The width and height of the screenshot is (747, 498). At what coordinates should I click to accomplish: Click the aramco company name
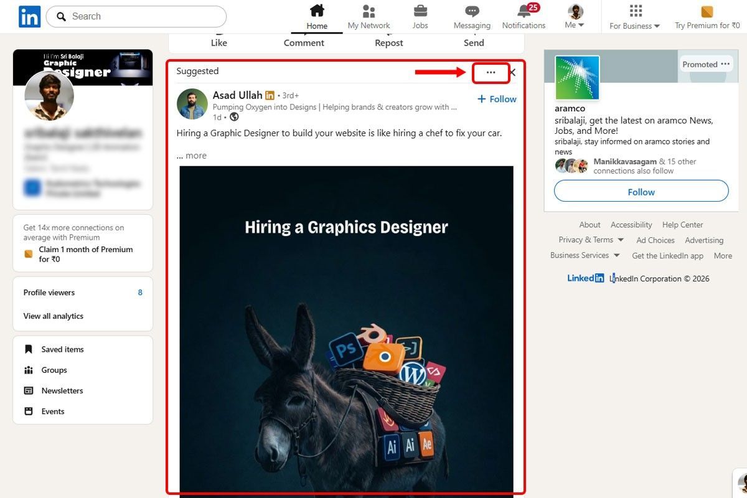point(570,108)
